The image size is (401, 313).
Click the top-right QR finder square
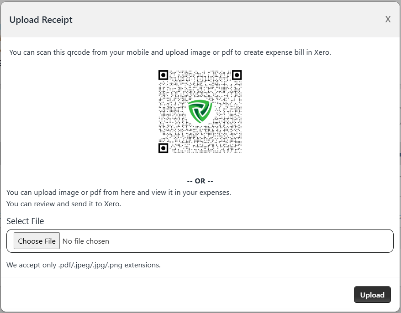pos(237,75)
